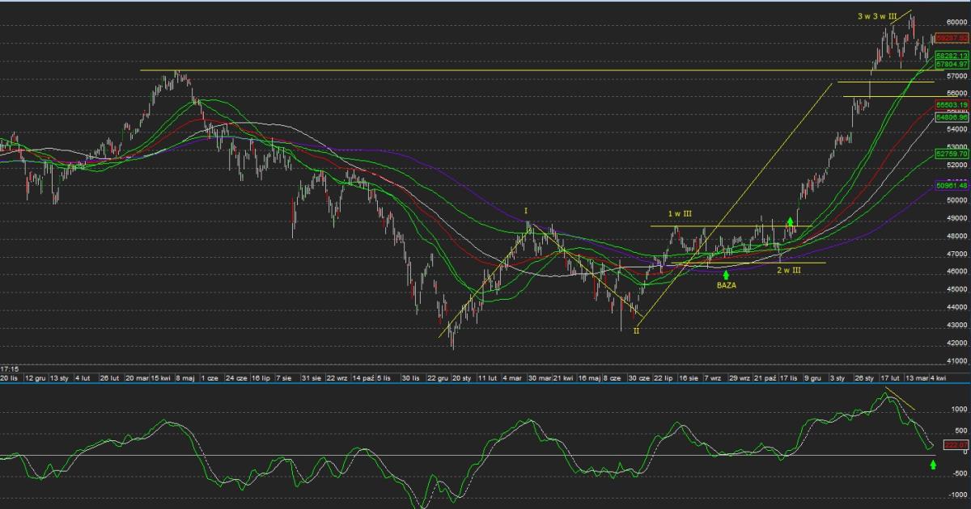Click the green 57804.97 moving average tag
971x509 pixels.
(x=952, y=63)
